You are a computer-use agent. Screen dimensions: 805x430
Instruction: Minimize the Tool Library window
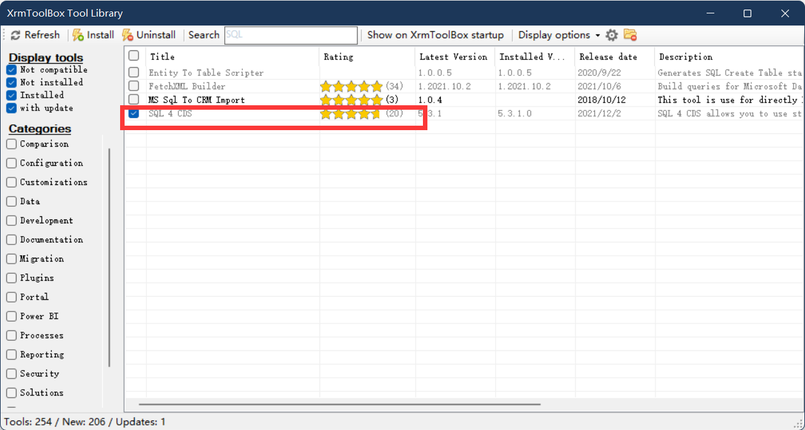(x=709, y=13)
